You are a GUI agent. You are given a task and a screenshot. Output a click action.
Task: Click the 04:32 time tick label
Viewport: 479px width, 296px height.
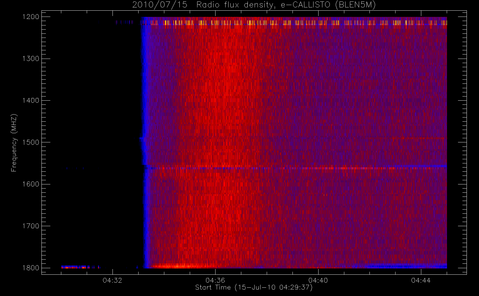112,280
